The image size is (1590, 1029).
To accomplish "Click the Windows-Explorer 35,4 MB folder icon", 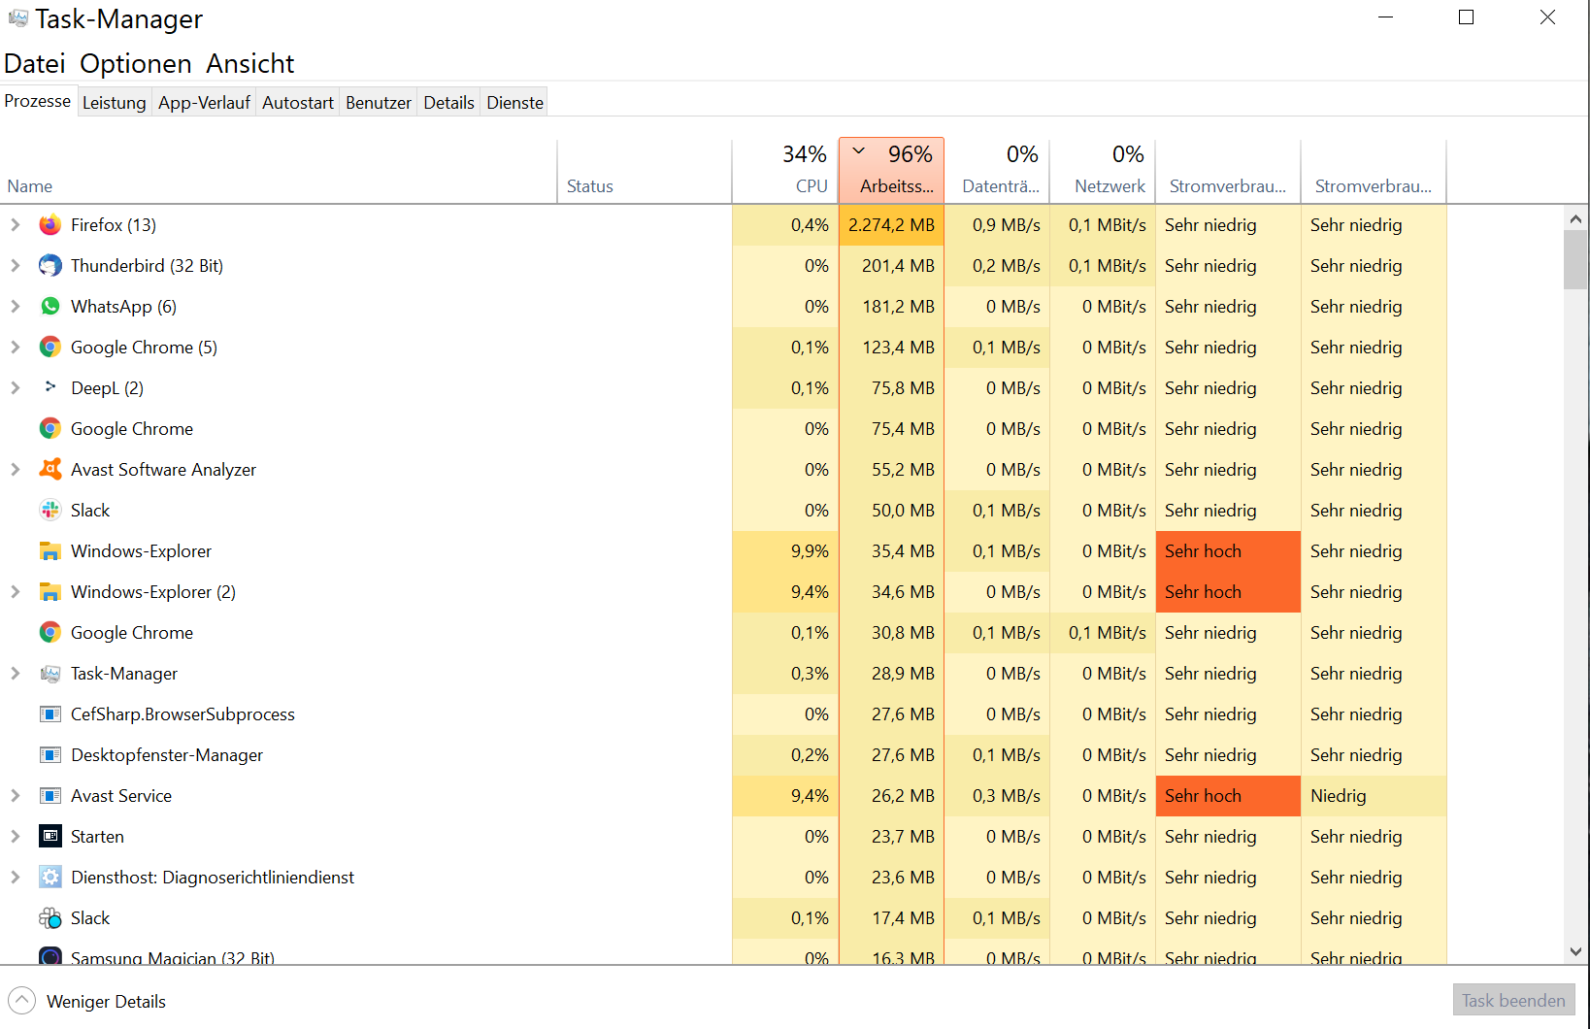I will tap(50, 551).
